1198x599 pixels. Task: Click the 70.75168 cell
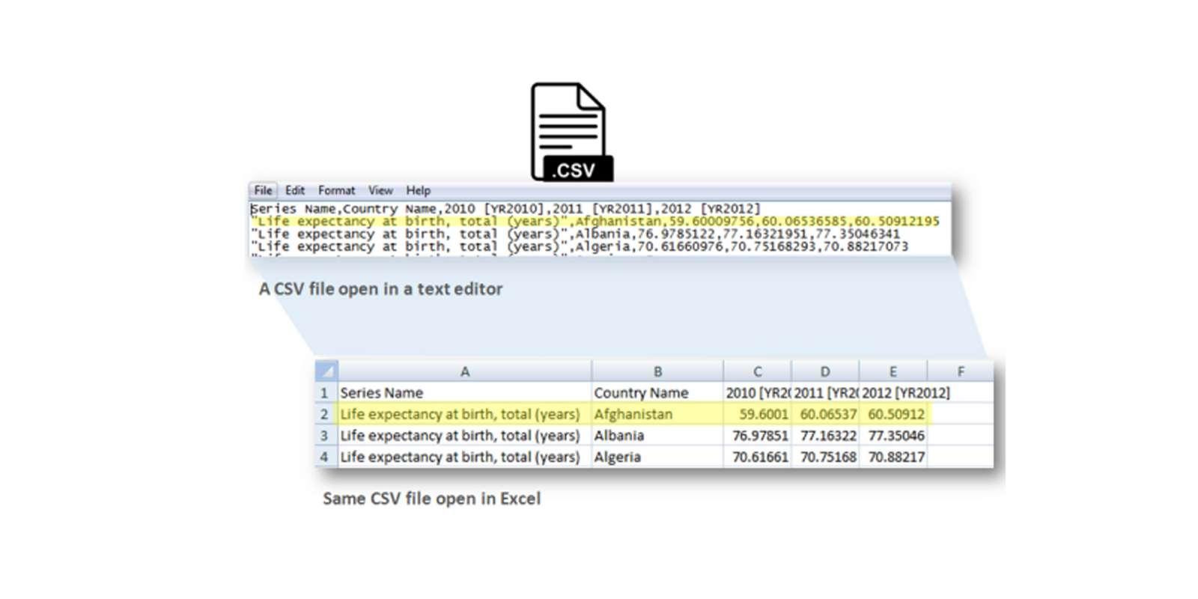click(825, 457)
